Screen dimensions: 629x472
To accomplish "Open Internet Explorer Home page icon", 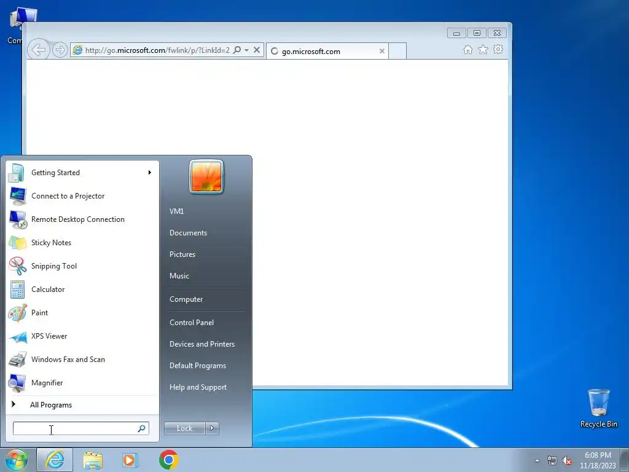I will (467, 49).
